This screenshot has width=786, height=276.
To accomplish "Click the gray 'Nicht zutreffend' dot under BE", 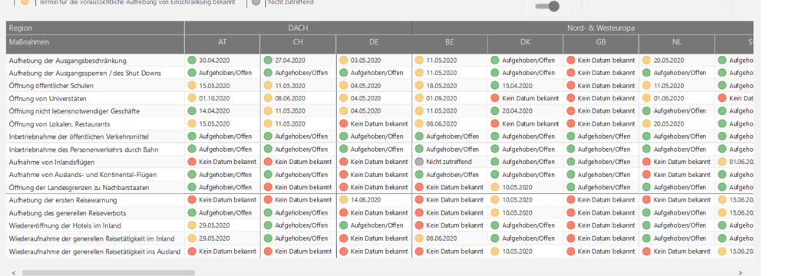I will [418, 162].
